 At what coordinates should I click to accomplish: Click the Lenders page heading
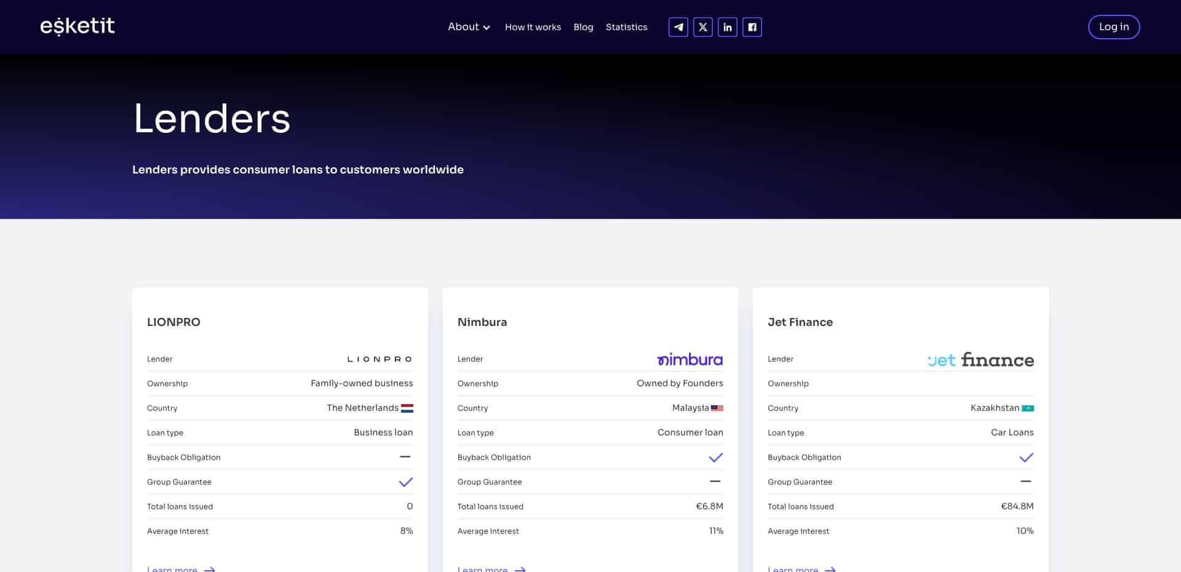pyautogui.click(x=212, y=118)
